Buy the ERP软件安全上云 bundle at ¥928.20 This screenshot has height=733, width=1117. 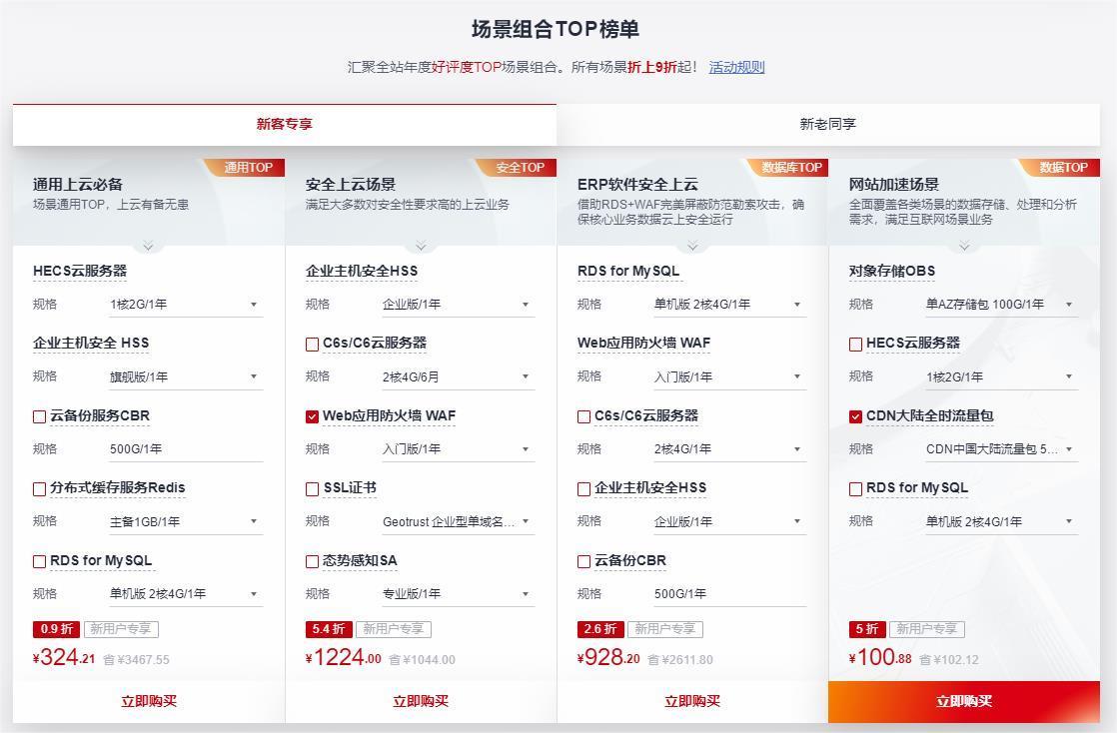[692, 702]
